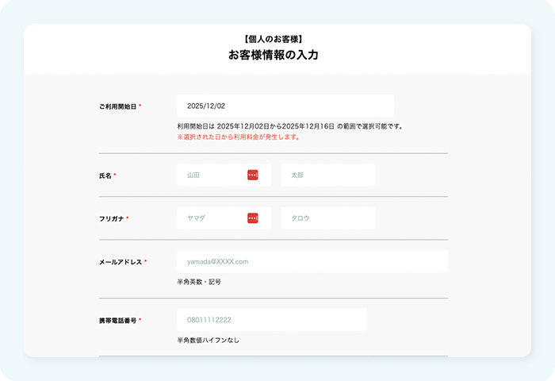Select the メールアドレス email input field
The height and width of the screenshot is (381, 555).
click(x=312, y=261)
